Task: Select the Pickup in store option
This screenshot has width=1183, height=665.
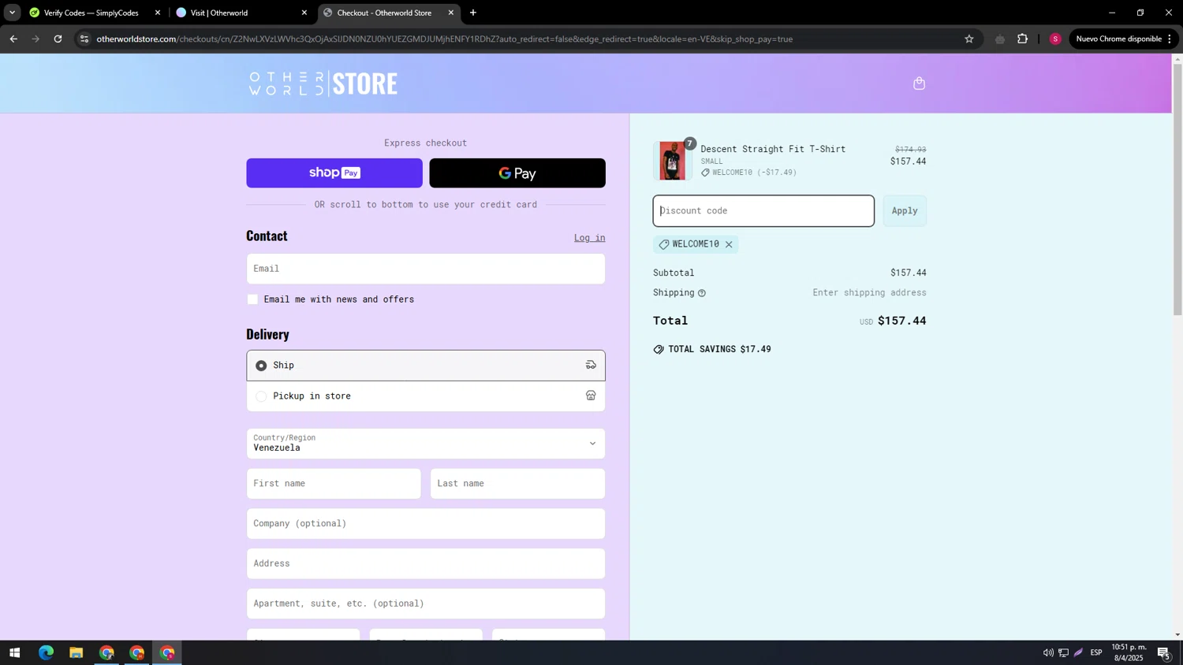Action: (x=426, y=396)
